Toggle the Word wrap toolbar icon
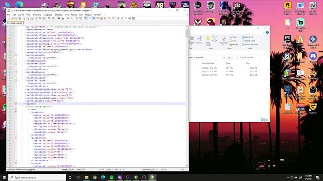 [x=86, y=18]
